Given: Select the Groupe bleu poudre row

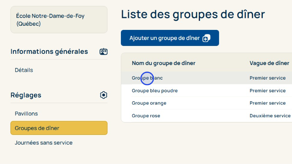Looking at the screenshot, I should click(x=155, y=91).
